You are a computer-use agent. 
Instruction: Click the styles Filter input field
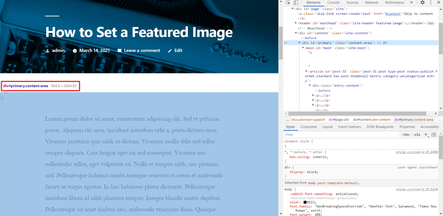point(342,135)
